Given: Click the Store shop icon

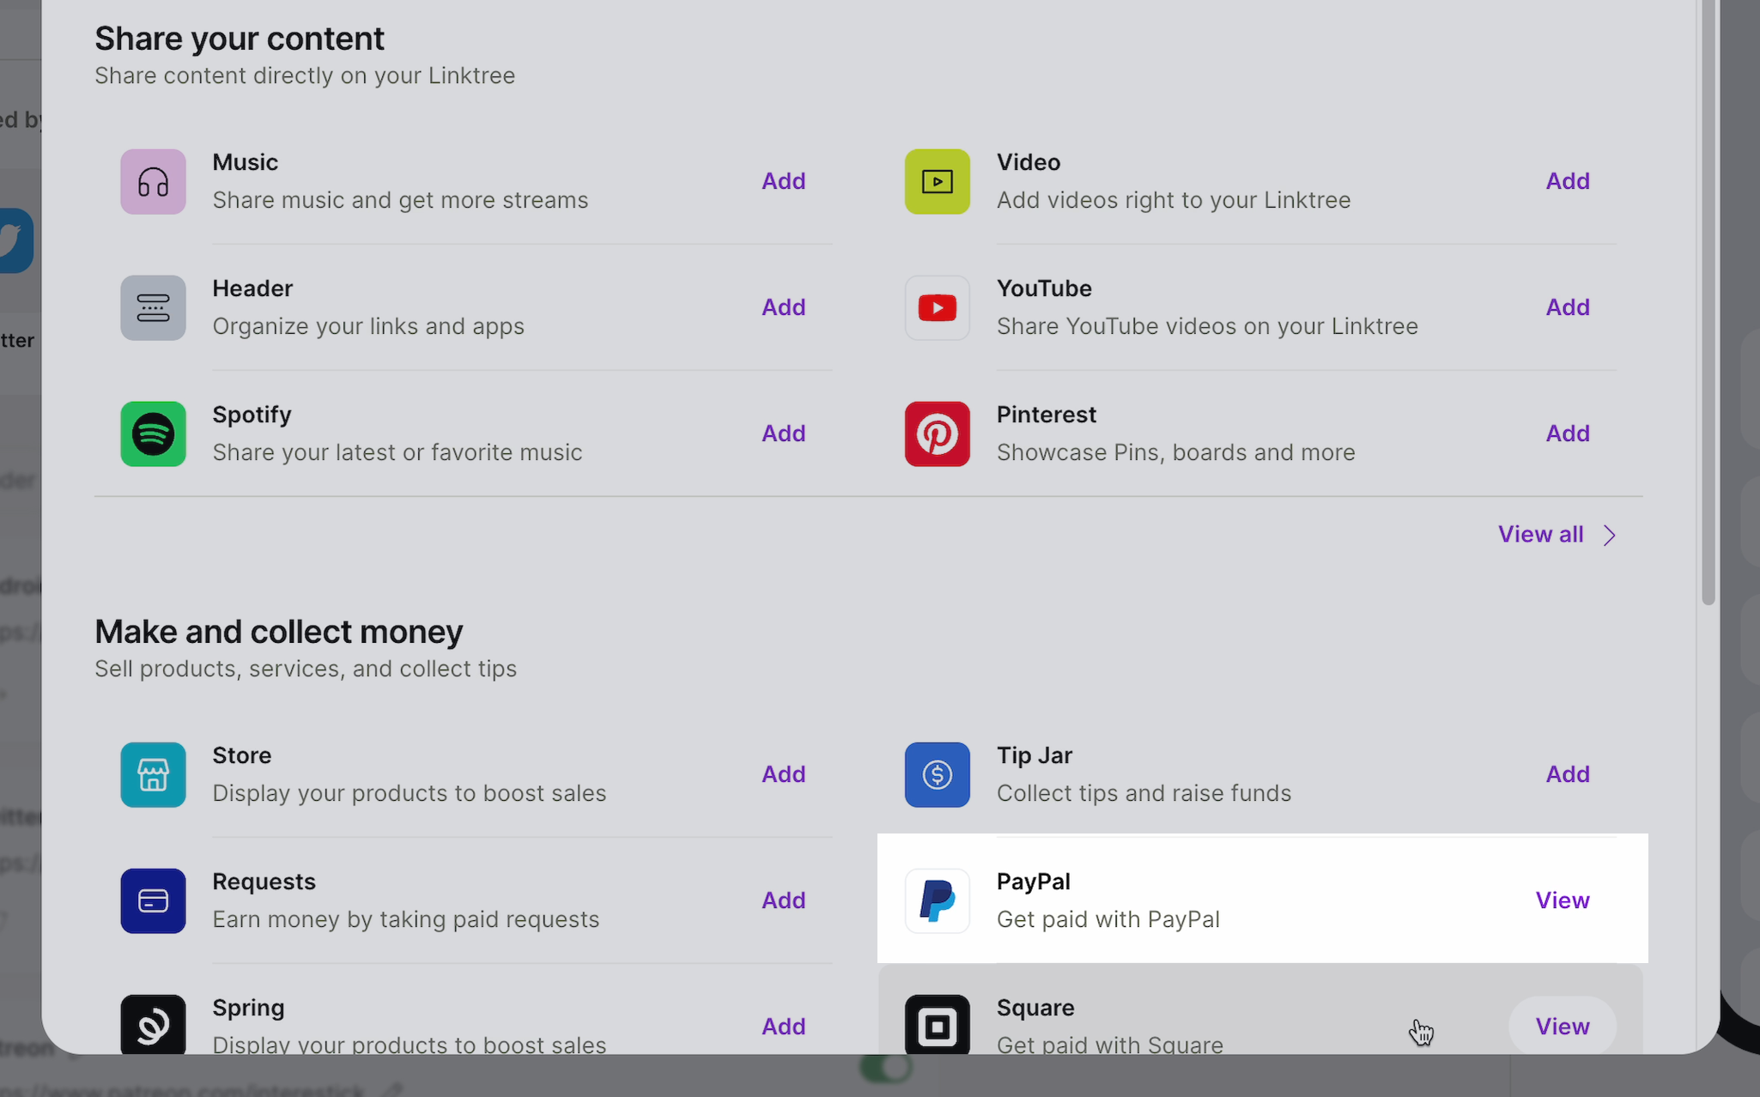Looking at the screenshot, I should [153, 775].
